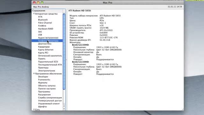Open the Frameworks entry
Image resolution: width=204 pixels, height=115 pixels.
click(x=44, y=80)
